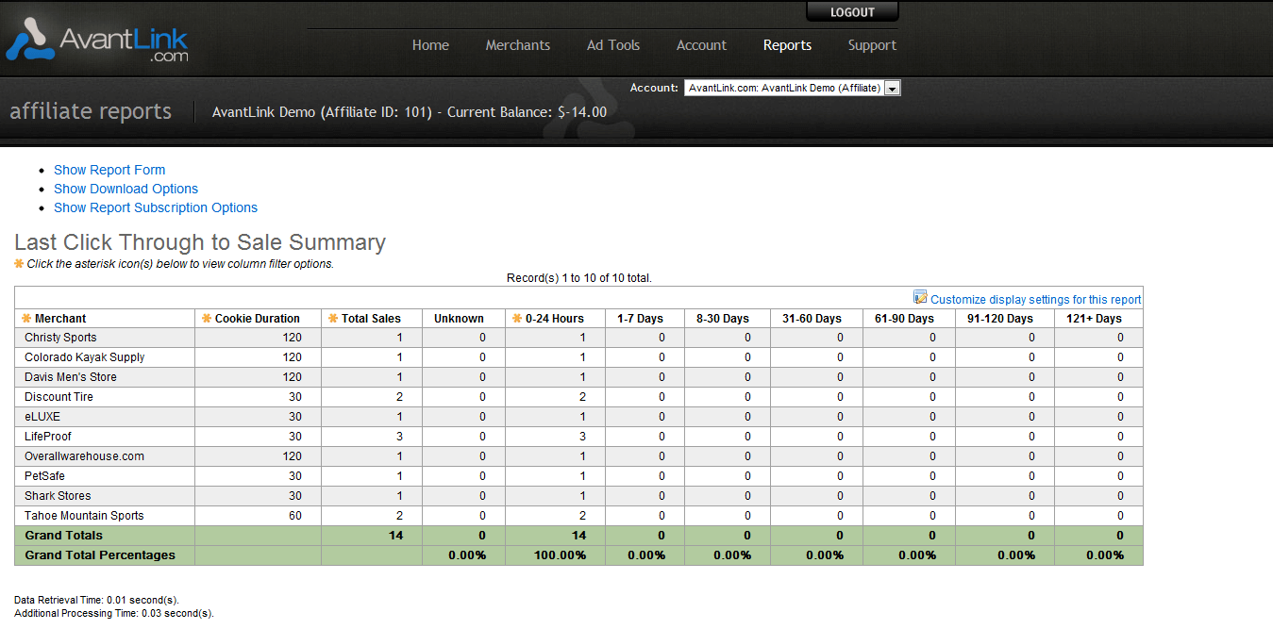Open Show Download Options link
Image resolution: width=1273 pixels, height=629 pixels.
126,189
